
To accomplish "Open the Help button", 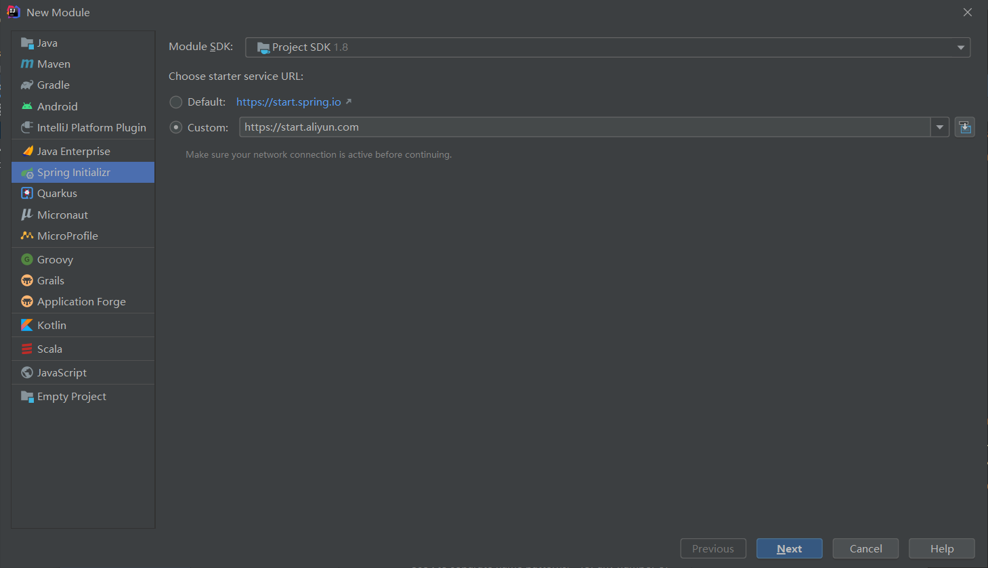I will 941,548.
